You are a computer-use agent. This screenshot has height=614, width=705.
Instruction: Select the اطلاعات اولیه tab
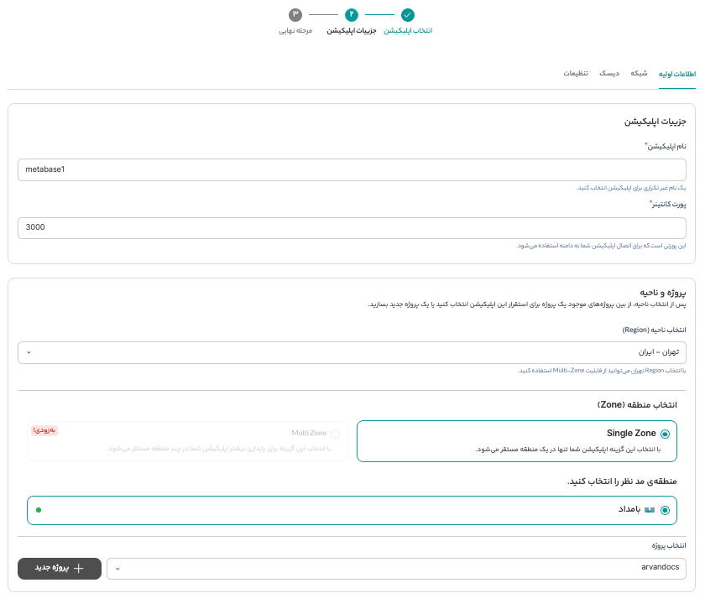[x=677, y=74]
